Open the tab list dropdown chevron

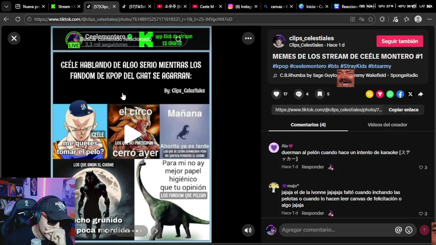coord(6,6)
